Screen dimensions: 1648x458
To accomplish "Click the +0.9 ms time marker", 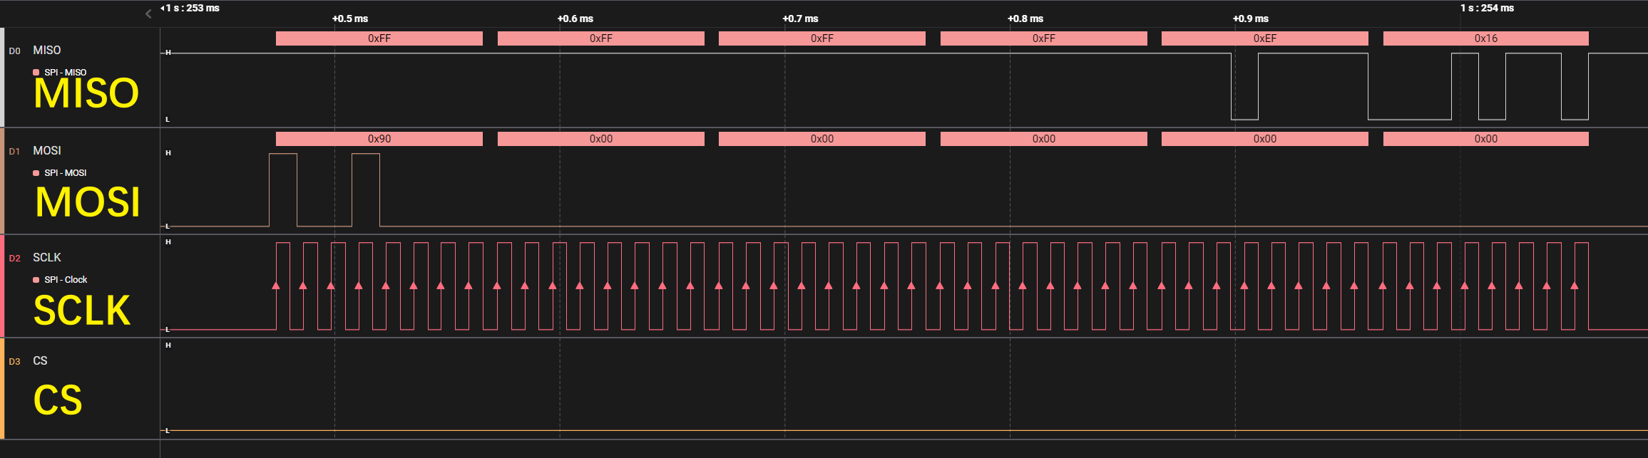I will click(x=1251, y=19).
